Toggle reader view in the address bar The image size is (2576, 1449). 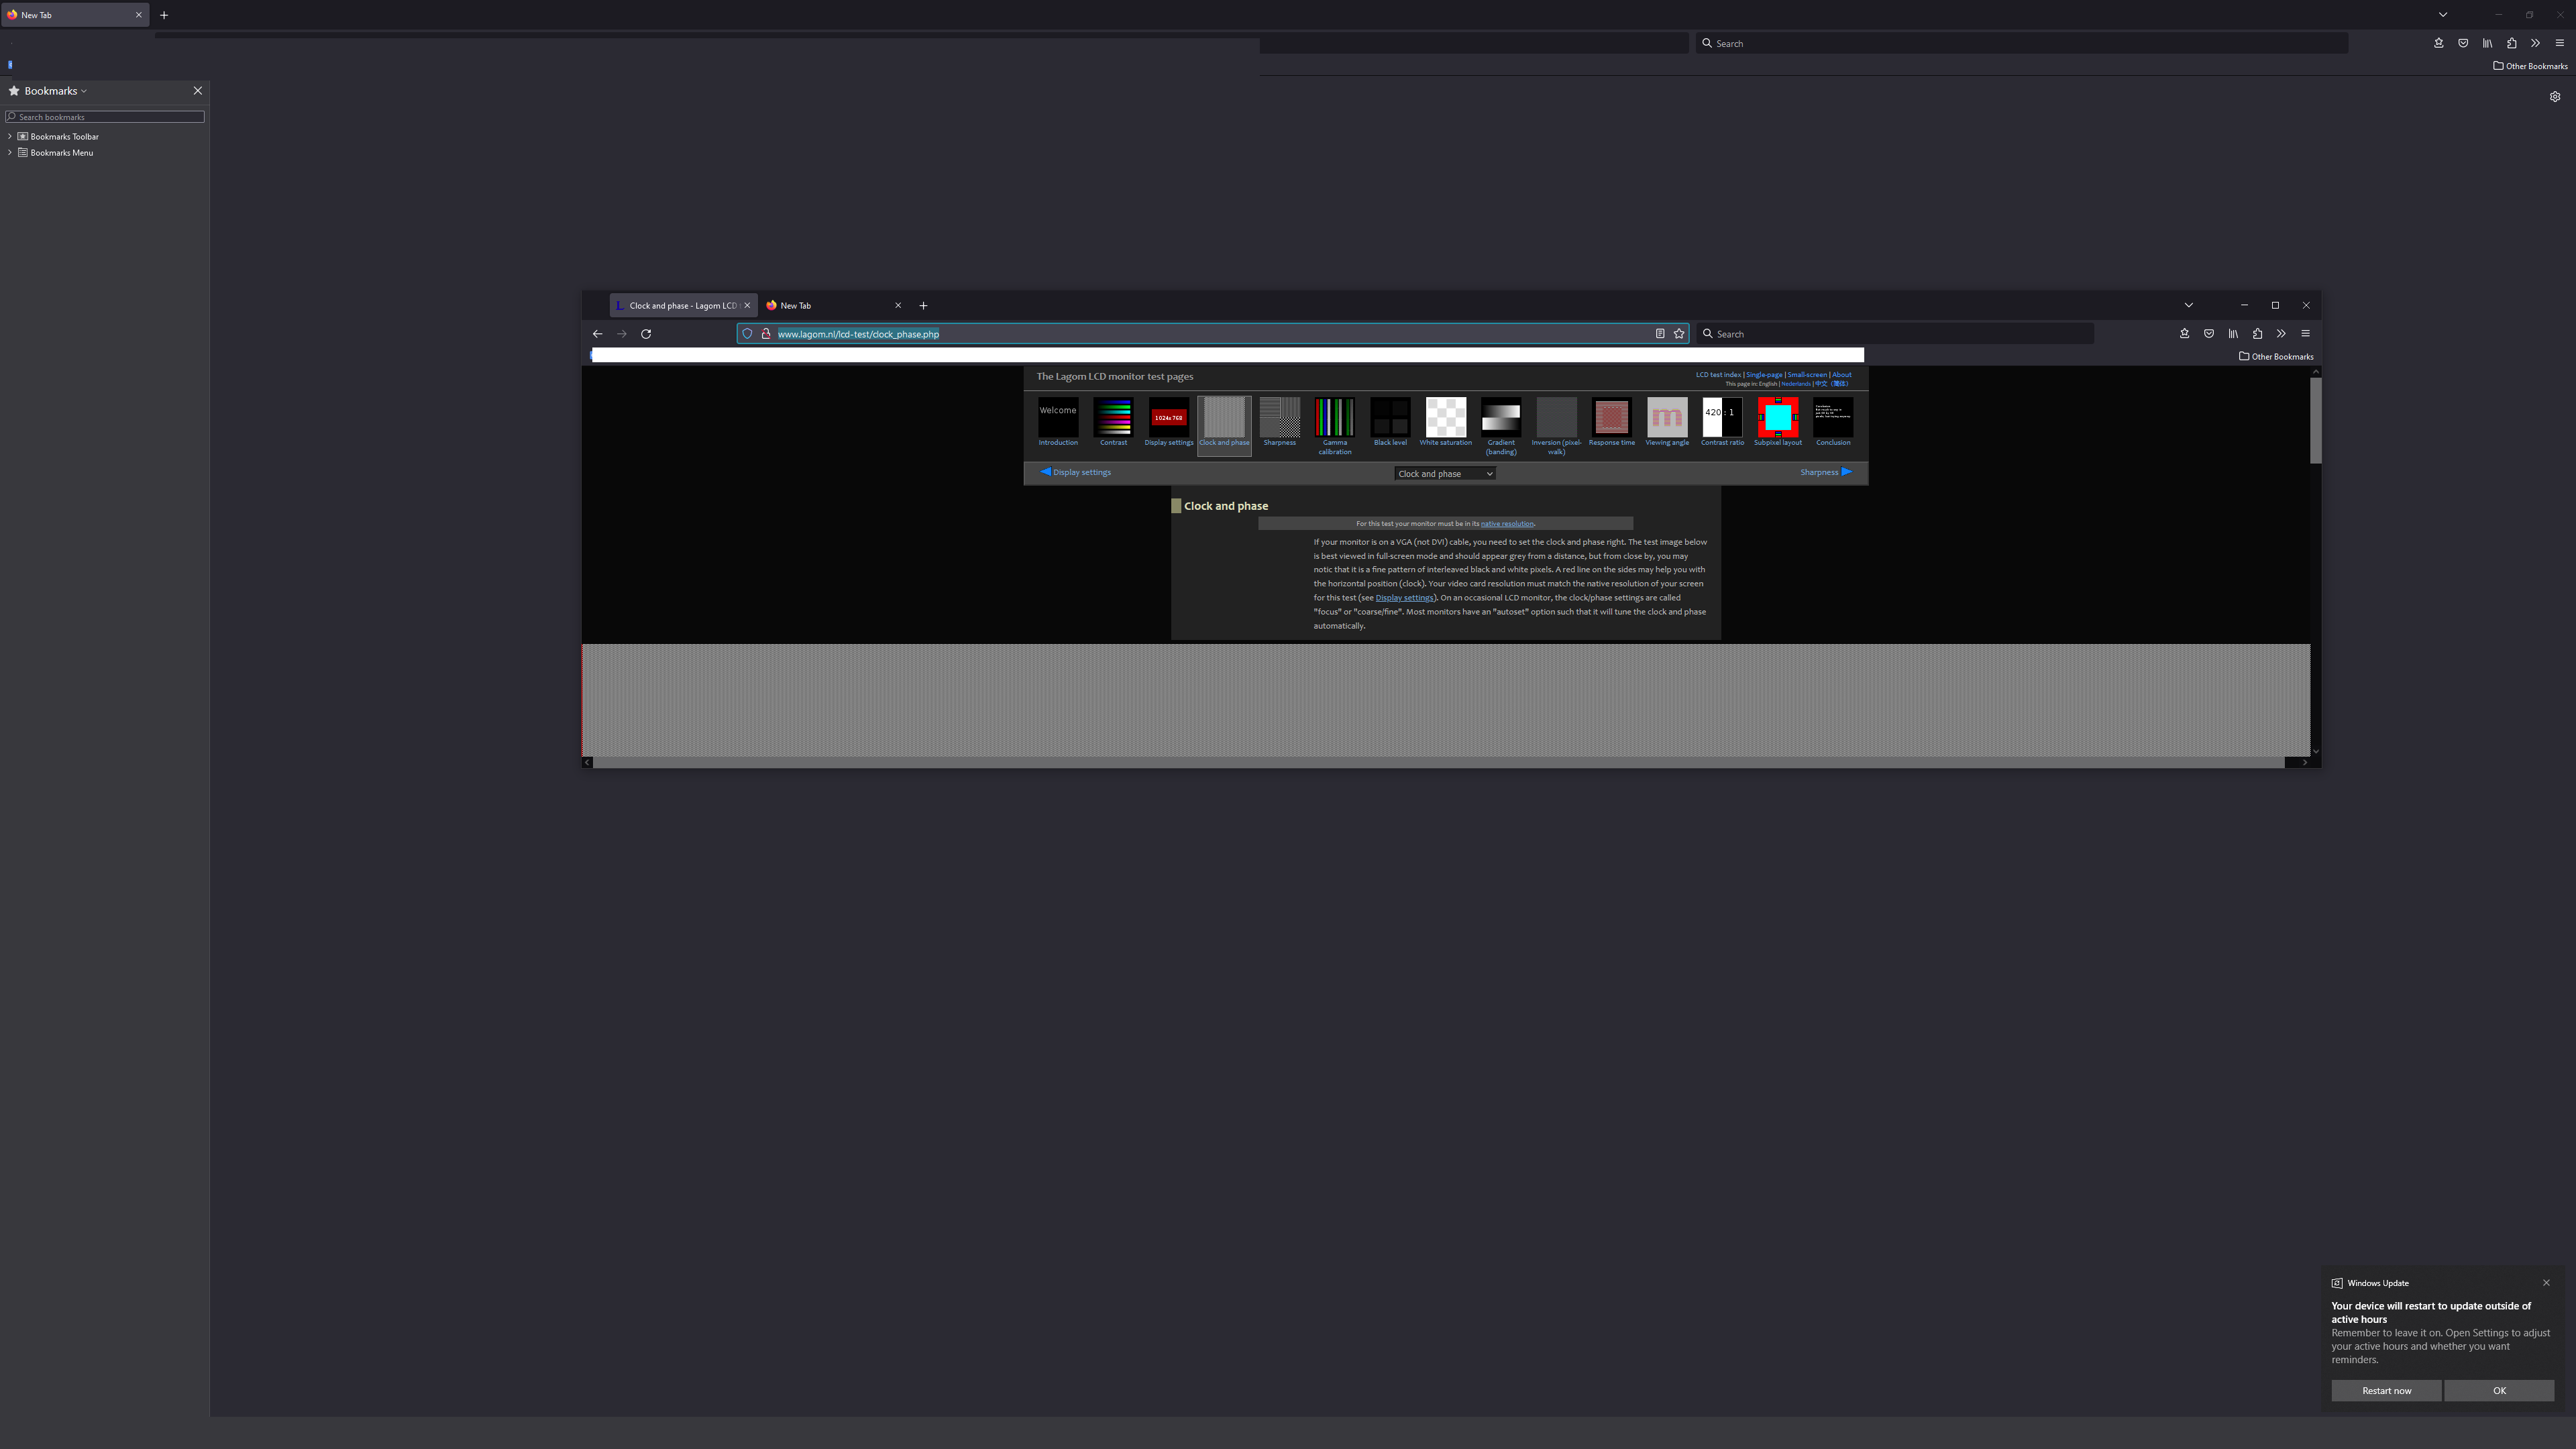1659,333
